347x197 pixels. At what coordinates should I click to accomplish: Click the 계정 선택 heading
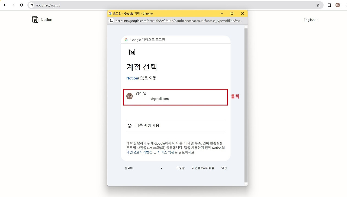[x=142, y=67]
